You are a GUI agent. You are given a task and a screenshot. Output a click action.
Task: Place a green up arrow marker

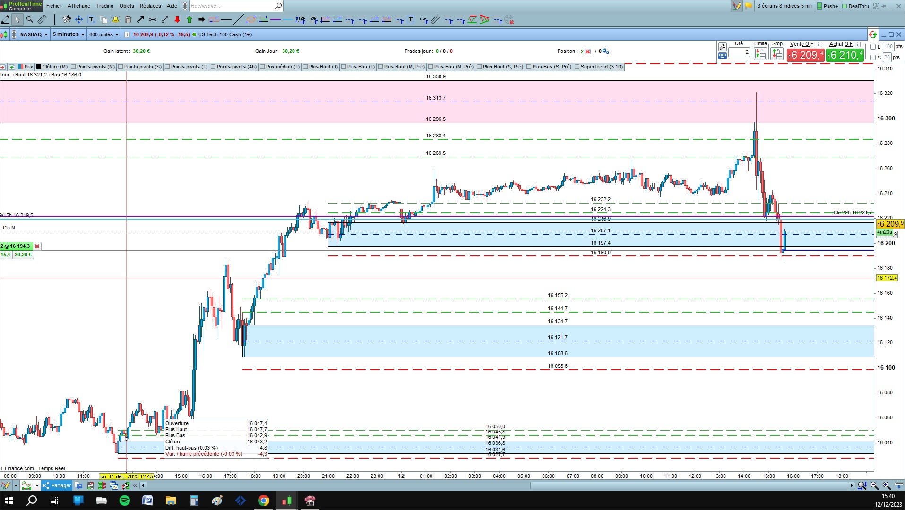click(x=190, y=19)
